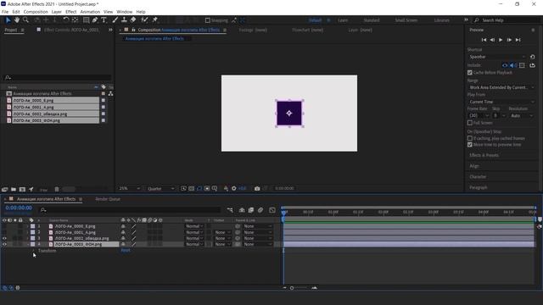Screen dimensions: 543x305
Task: Click the Create new composition icon in Project panel
Action: (22, 189)
